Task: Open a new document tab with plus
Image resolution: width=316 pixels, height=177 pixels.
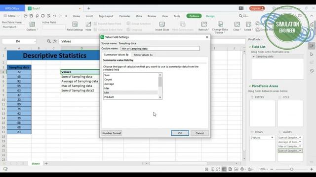Action: pos(89,8)
